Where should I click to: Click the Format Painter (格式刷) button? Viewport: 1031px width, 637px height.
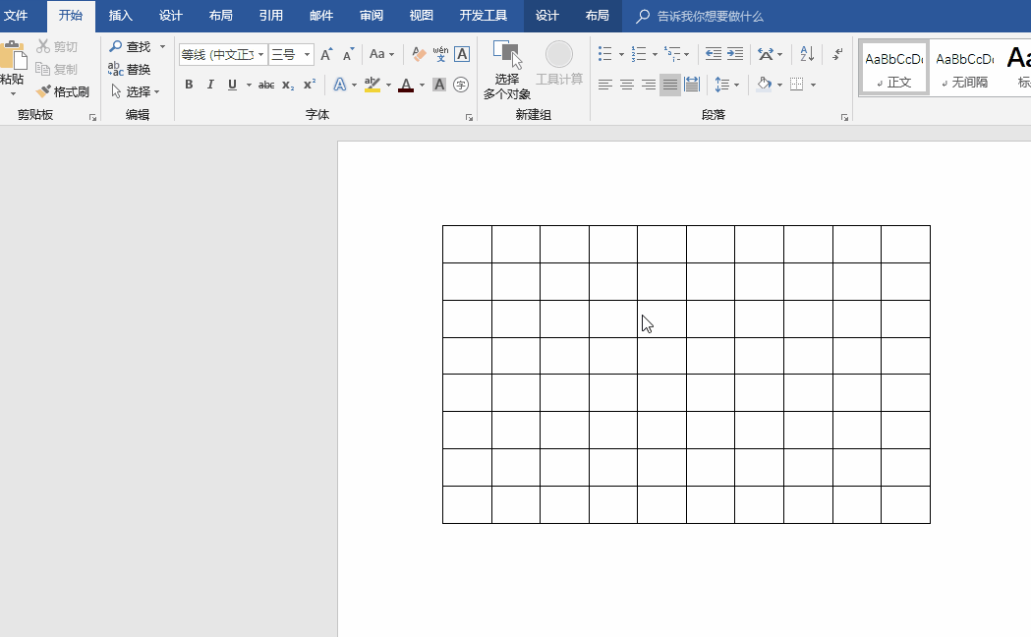[x=63, y=91]
